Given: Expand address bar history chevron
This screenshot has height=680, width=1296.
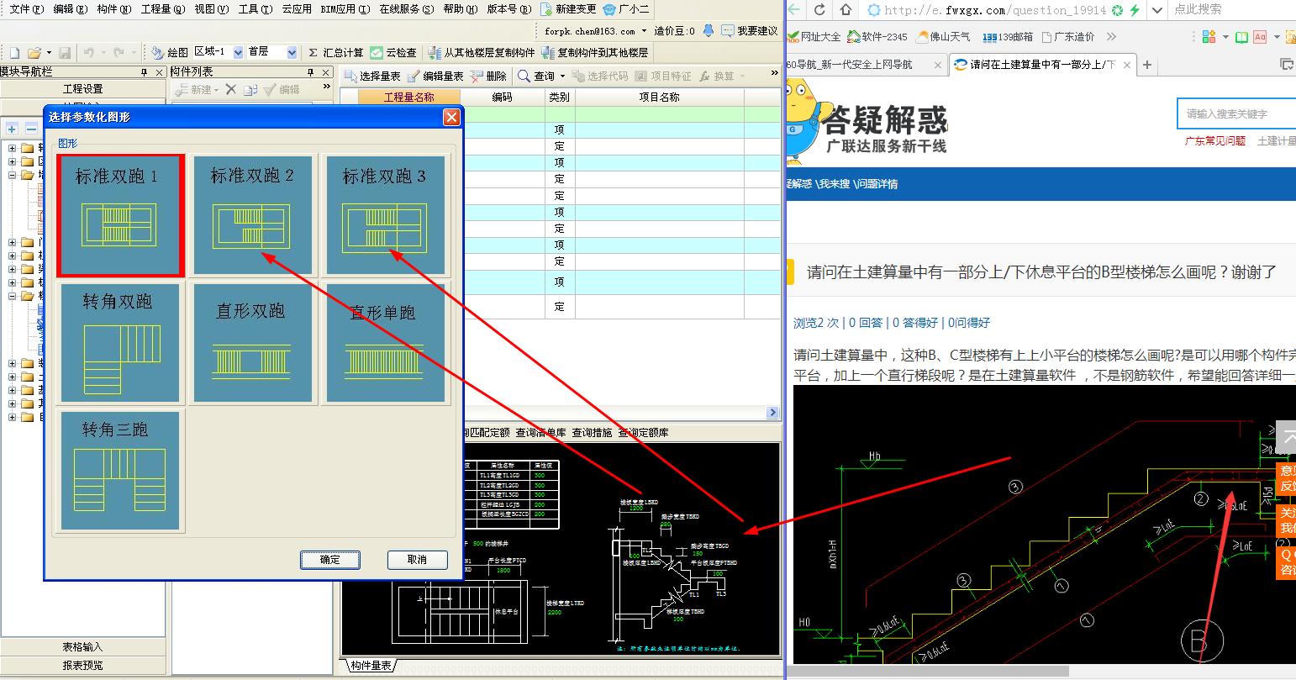Looking at the screenshot, I should tap(1157, 10).
